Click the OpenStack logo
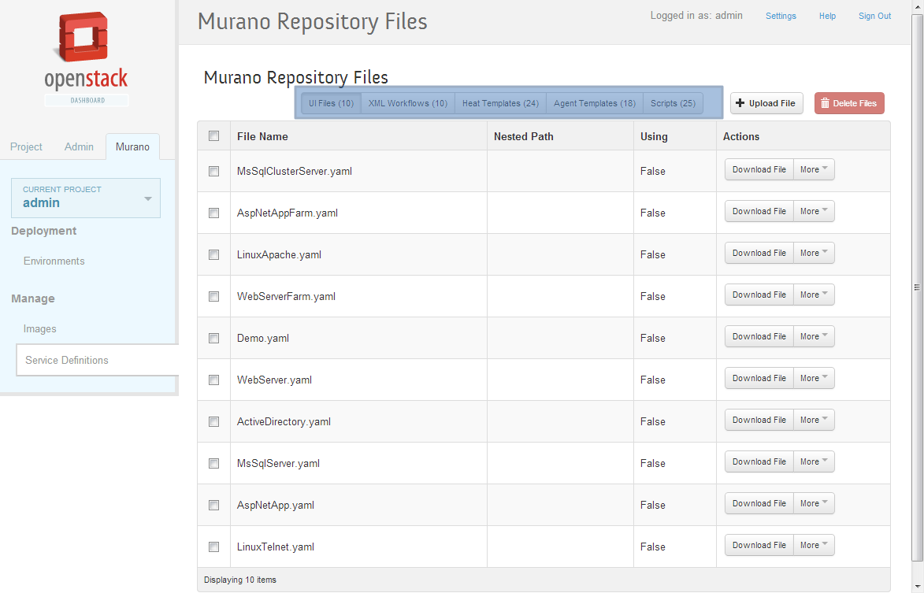Screen dimensions: 924x593 pyautogui.click(x=86, y=58)
